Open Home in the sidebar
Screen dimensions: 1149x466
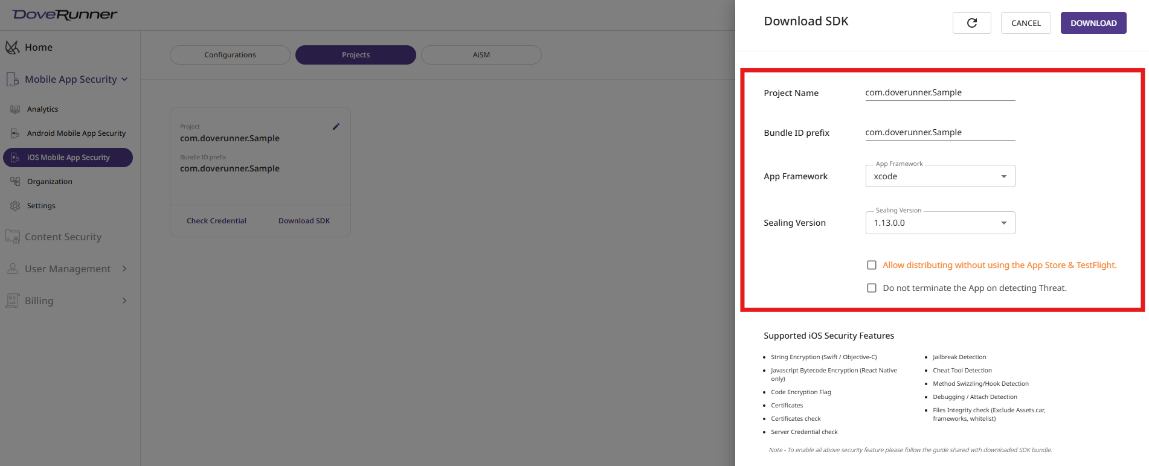[39, 47]
